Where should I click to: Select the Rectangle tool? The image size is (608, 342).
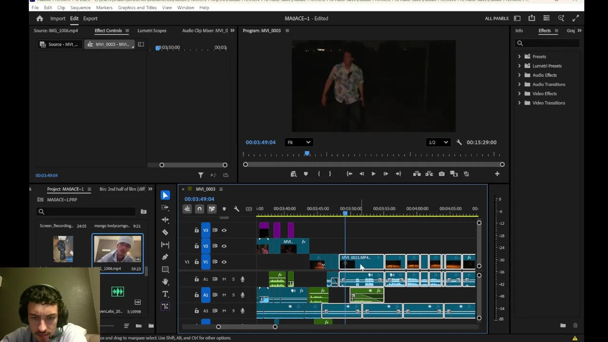click(165, 269)
